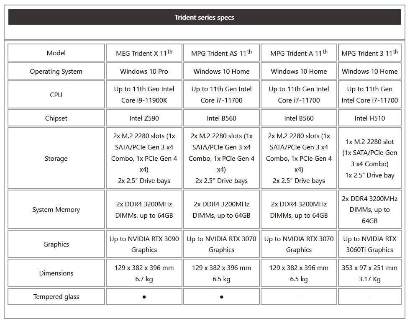The width and height of the screenshot is (410, 324).
Task: Click the tempered glass dash for MPG Trident A
Action: 299,297
